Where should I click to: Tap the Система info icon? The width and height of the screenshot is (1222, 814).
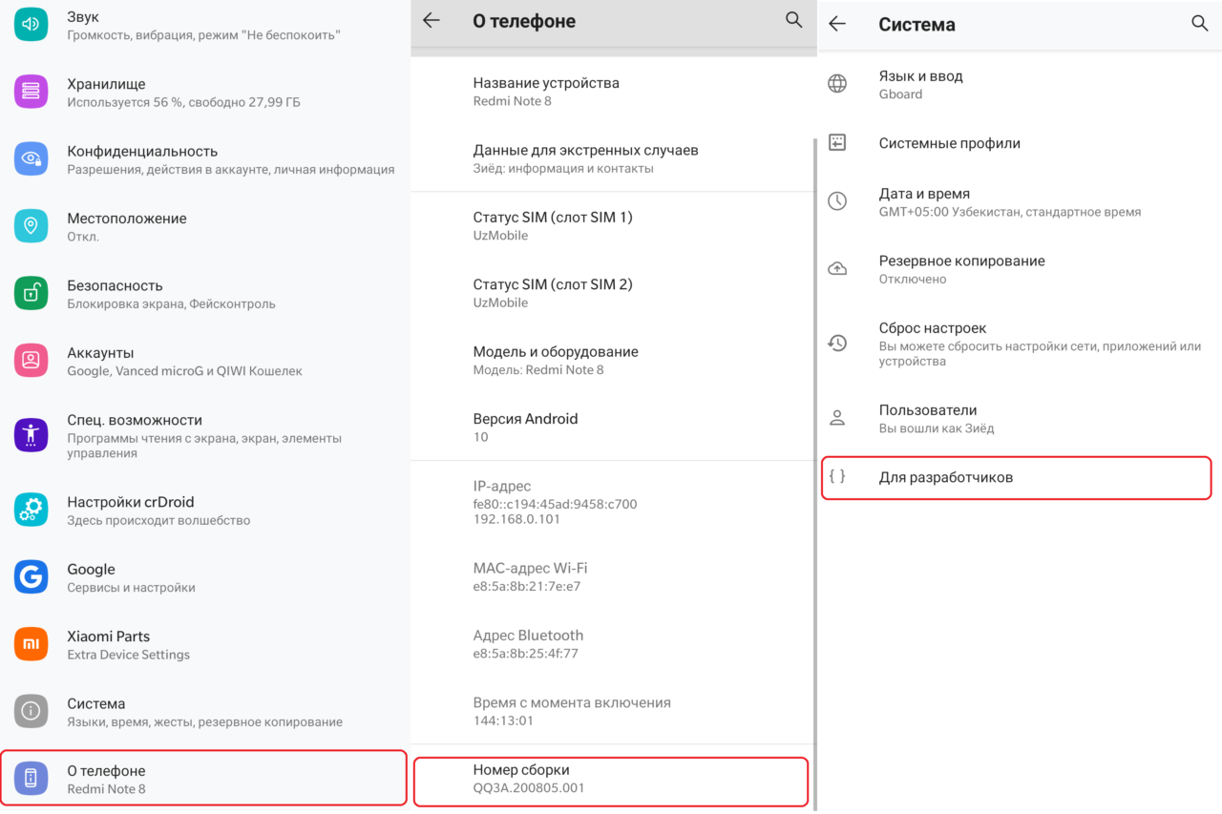(31, 711)
